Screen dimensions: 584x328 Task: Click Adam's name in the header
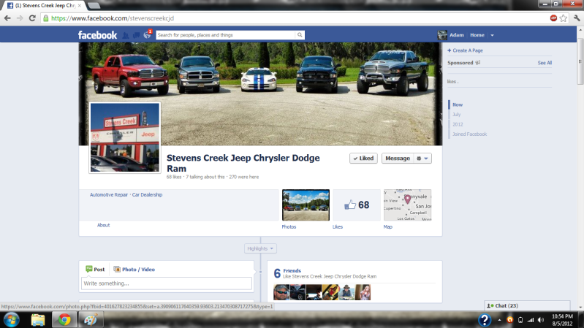point(457,35)
